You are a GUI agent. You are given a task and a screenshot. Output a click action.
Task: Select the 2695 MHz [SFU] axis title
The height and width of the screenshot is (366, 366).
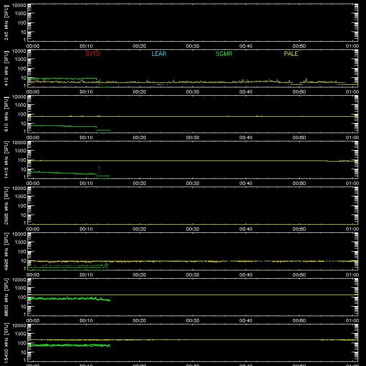[x=6, y=205]
